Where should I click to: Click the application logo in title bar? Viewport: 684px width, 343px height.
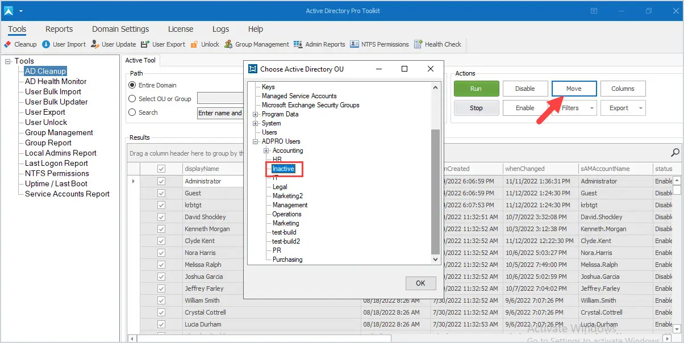coord(9,11)
